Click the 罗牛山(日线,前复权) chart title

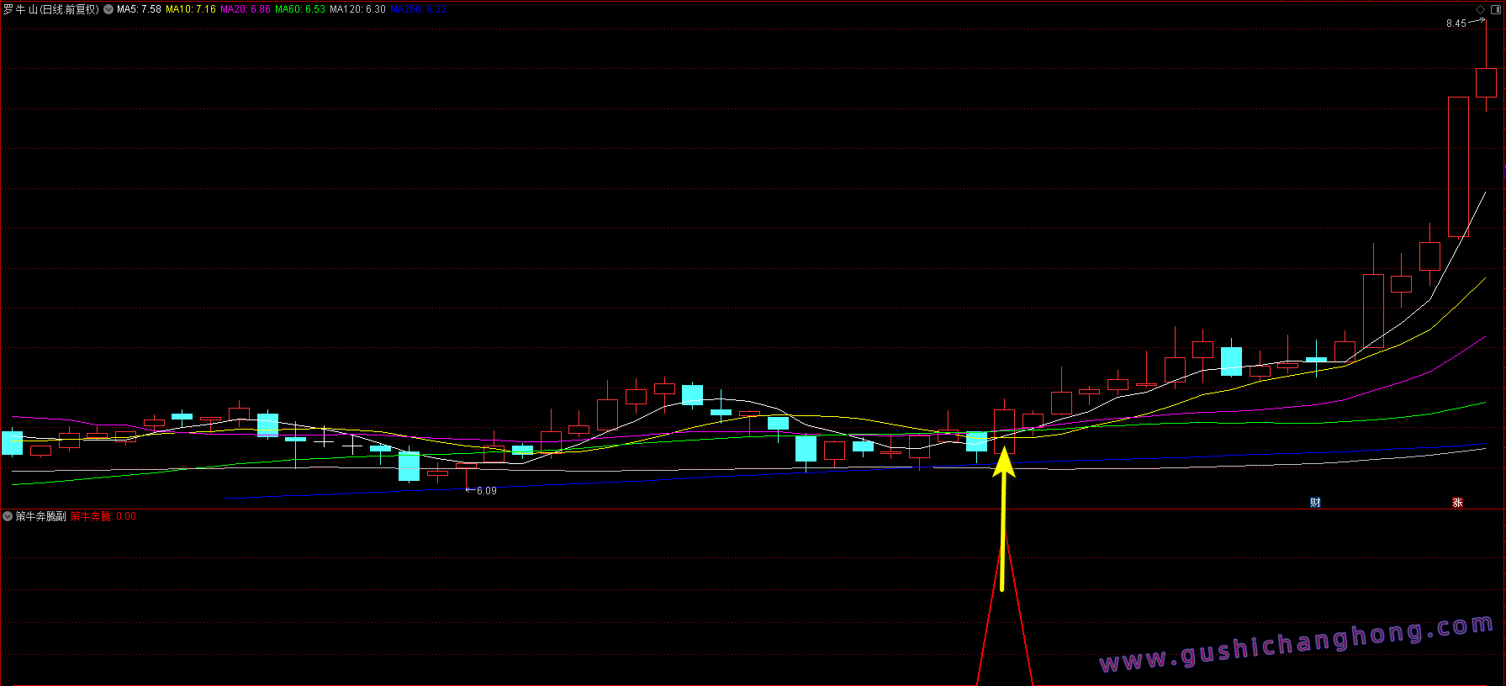tap(50, 9)
